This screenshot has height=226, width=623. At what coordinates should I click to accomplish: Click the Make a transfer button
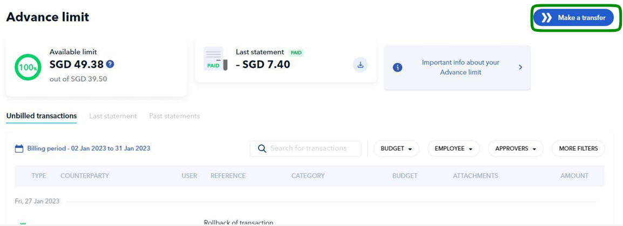[573, 18]
